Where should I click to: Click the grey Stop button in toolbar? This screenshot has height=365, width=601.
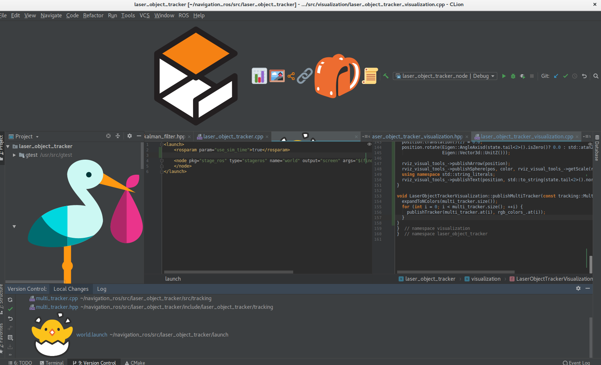click(x=532, y=76)
